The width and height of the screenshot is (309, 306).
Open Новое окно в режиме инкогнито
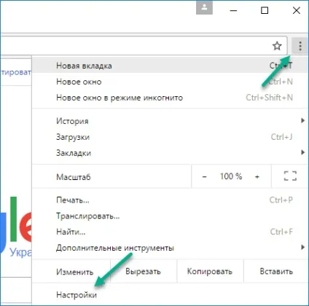tap(170, 98)
